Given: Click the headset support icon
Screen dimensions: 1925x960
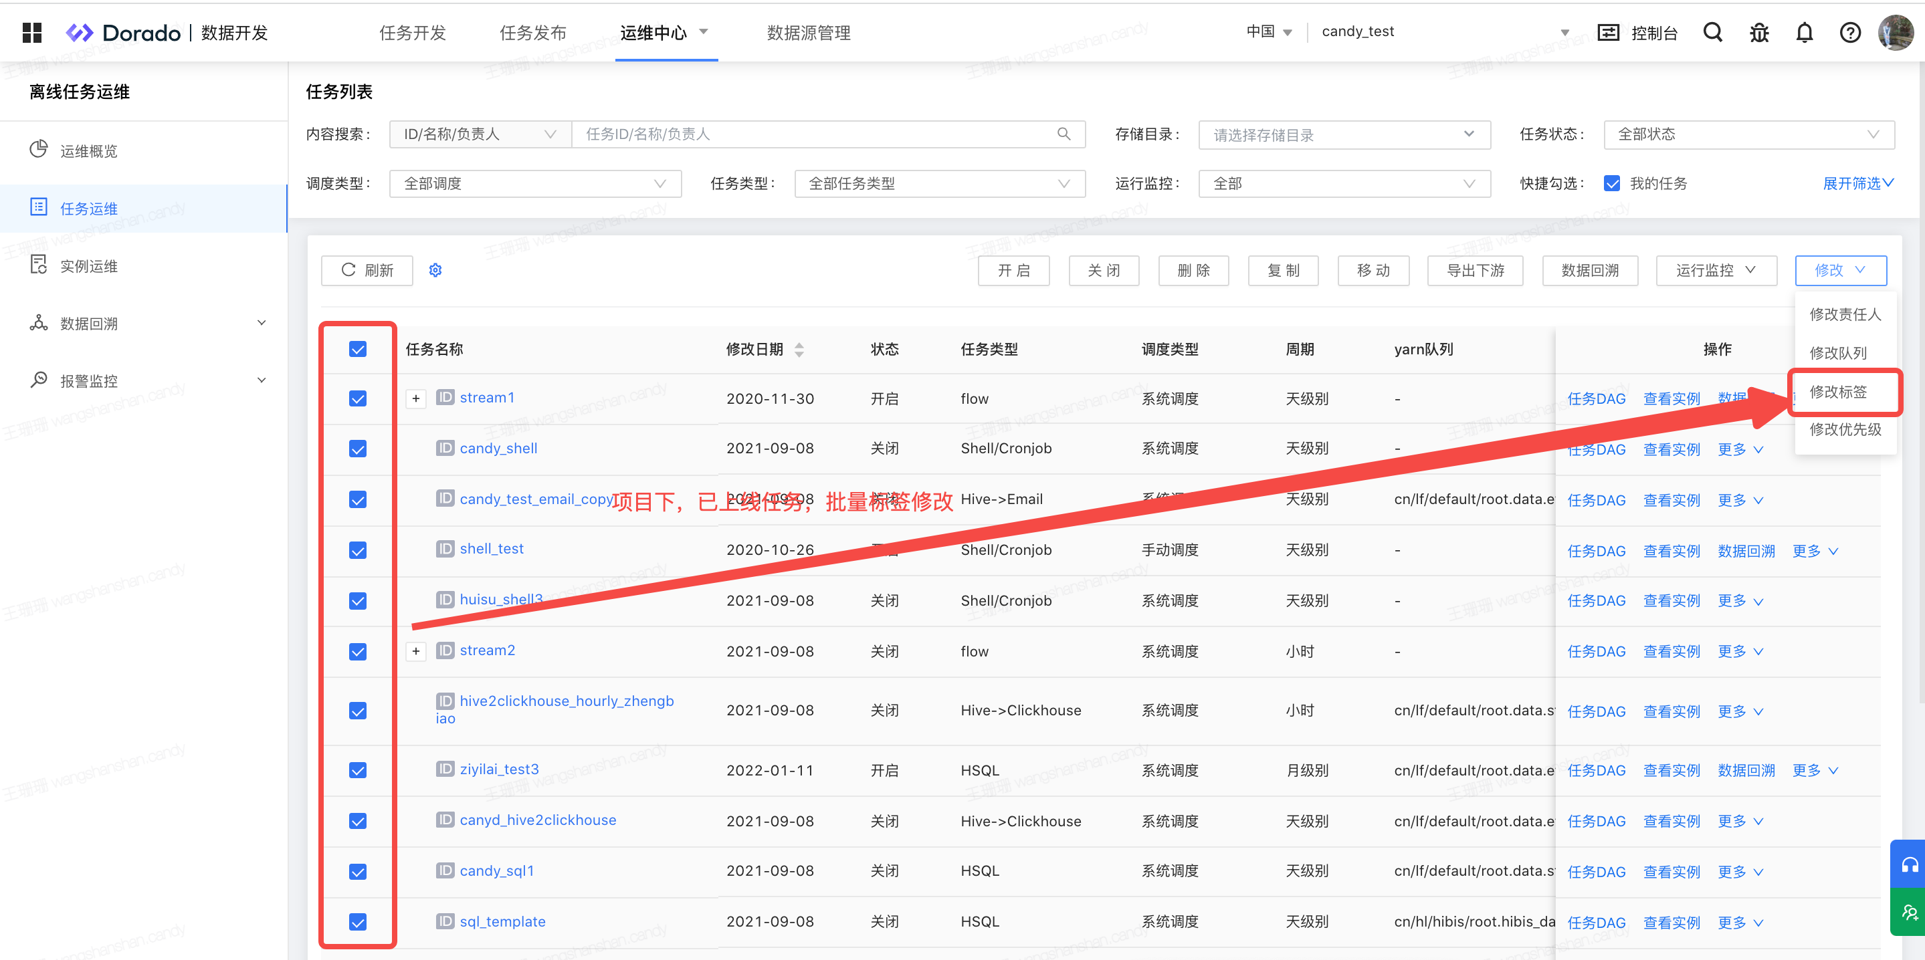Looking at the screenshot, I should pyautogui.click(x=1910, y=865).
